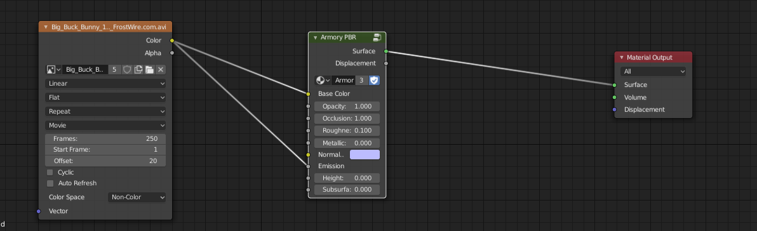Click the Base Color input socket
Viewport: 757px width, 231px height.
click(x=308, y=93)
